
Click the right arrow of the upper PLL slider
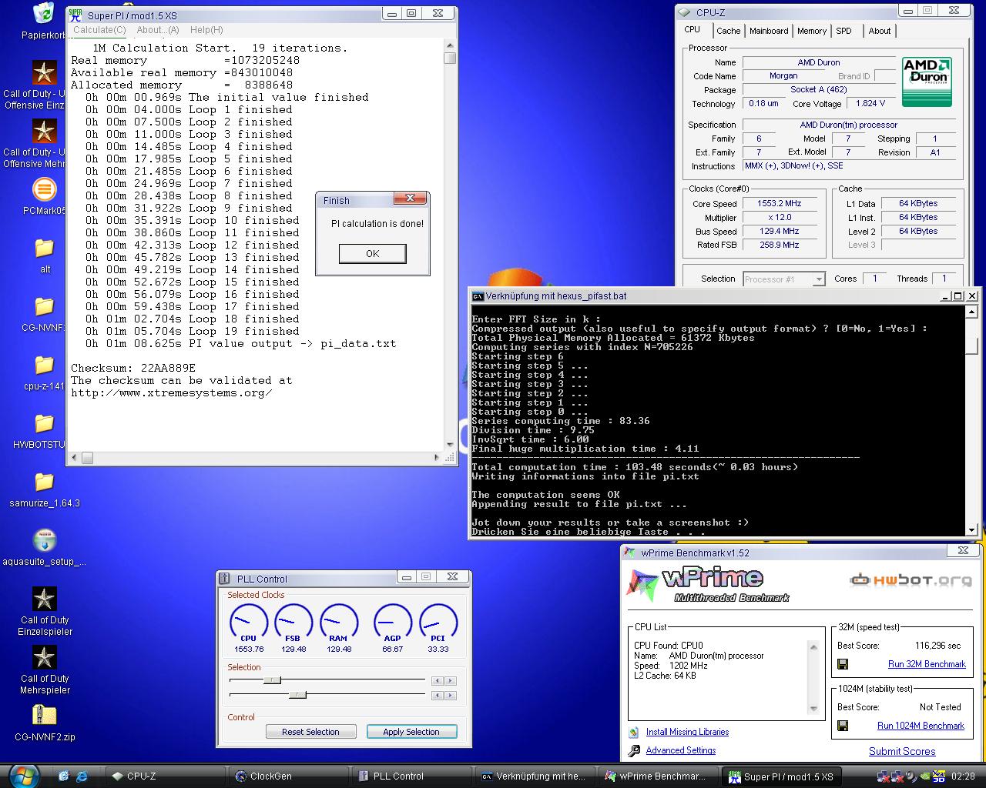(451, 680)
